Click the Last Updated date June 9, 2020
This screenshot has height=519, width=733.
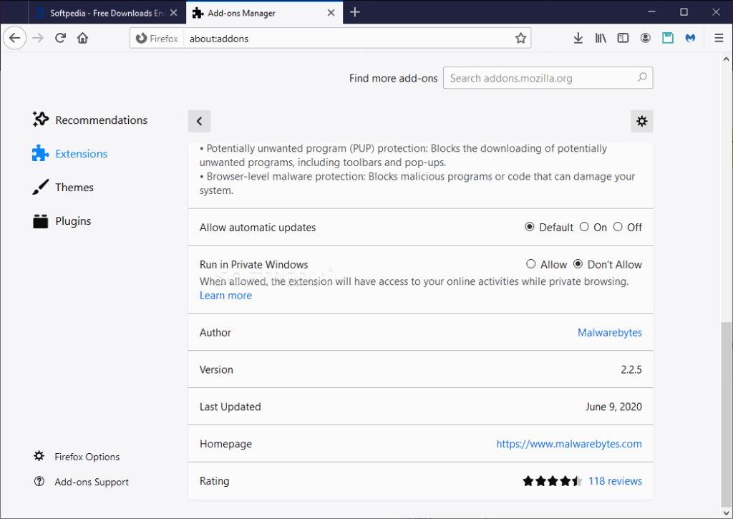[x=613, y=407]
